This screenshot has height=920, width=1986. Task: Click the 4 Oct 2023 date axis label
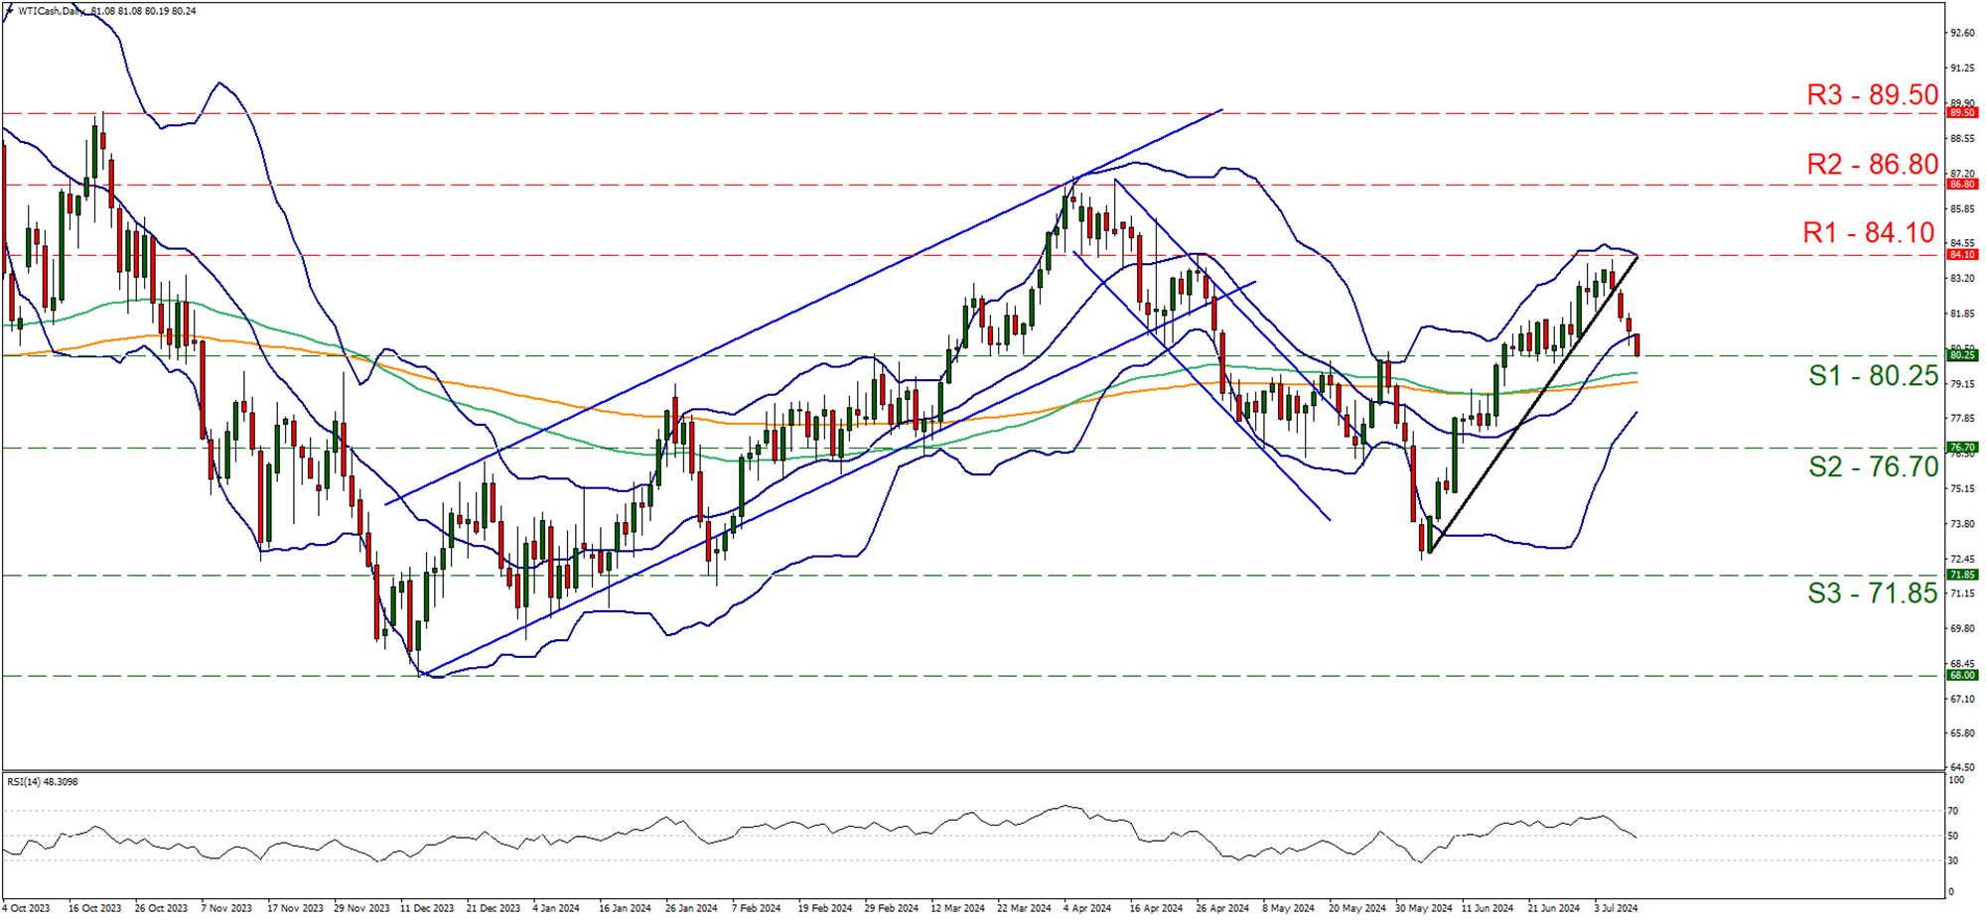[29, 907]
